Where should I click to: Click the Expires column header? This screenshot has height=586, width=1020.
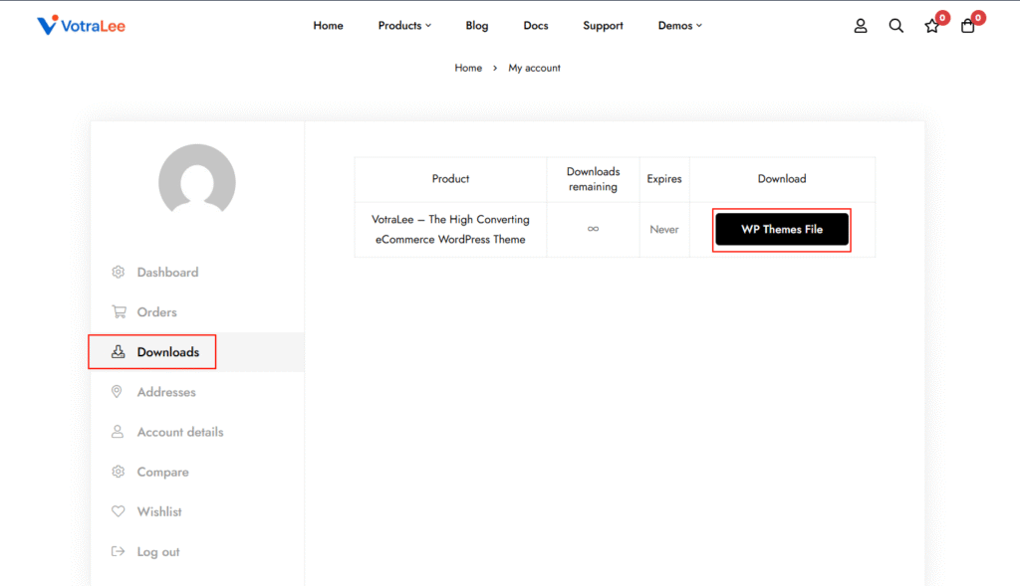click(x=664, y=179)
